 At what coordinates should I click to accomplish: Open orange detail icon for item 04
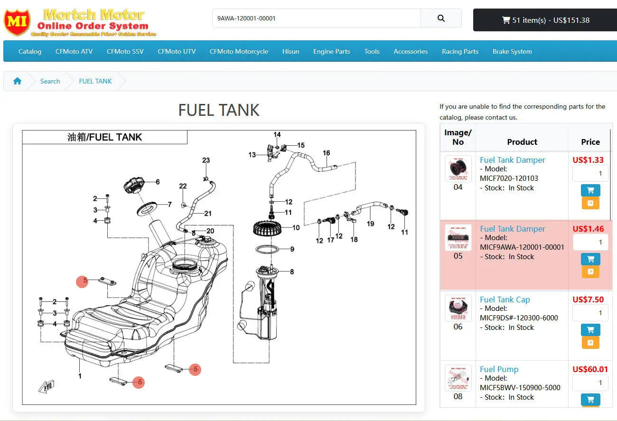coord(590,203)
